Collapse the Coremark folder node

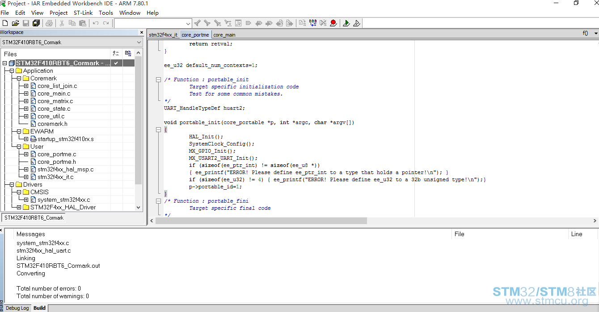(19, 79)
